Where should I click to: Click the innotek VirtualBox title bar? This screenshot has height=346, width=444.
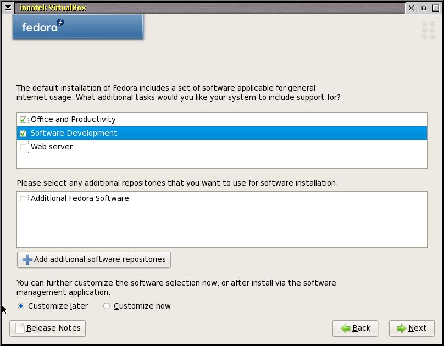pos(209,8)
